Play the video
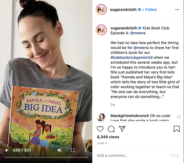The image size is (184, 163). pyautogui.click(x=7, y=150)
